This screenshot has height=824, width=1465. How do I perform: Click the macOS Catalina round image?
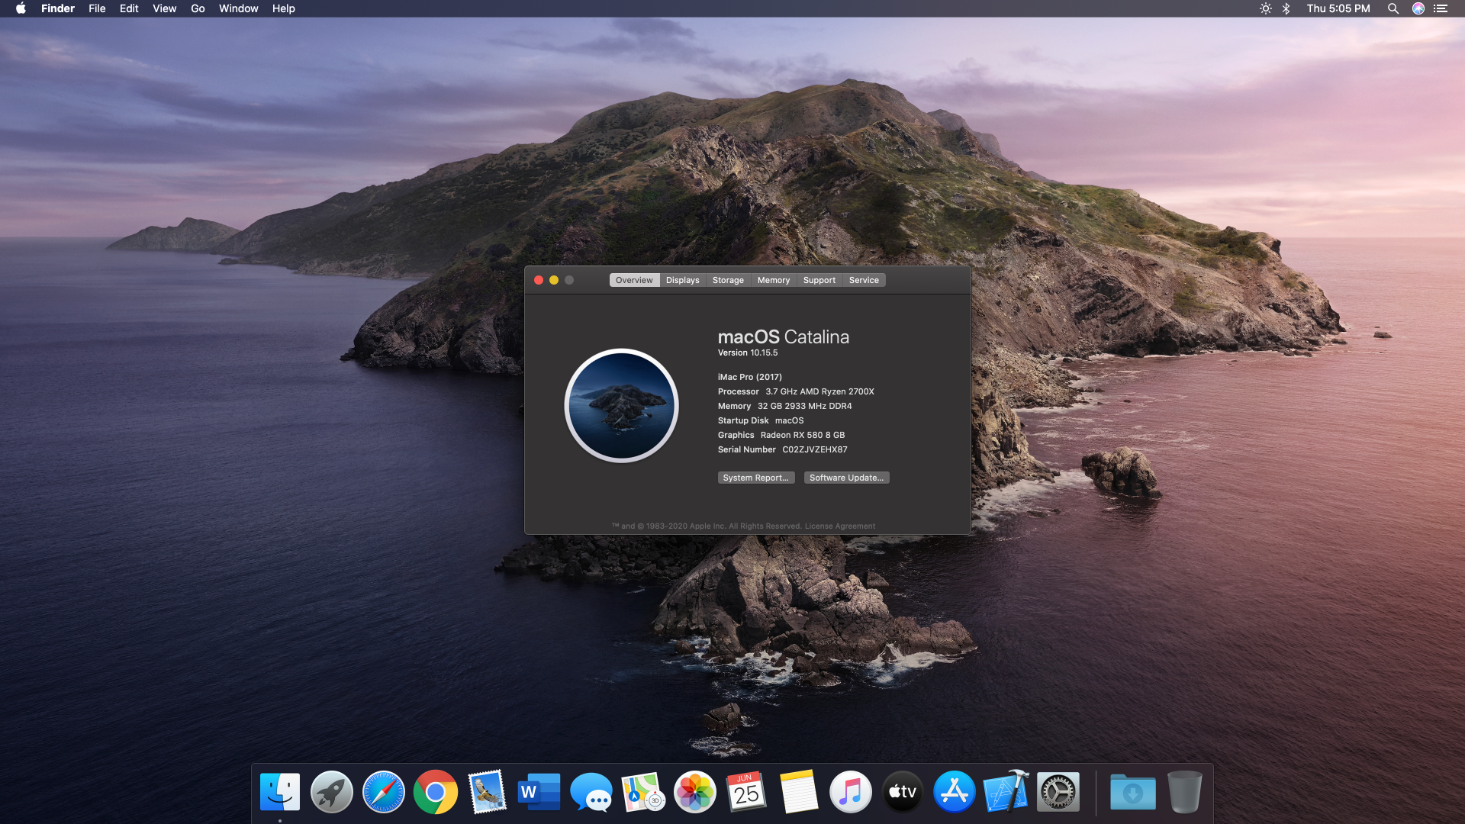pyautogui.click(x=621, y=405)
